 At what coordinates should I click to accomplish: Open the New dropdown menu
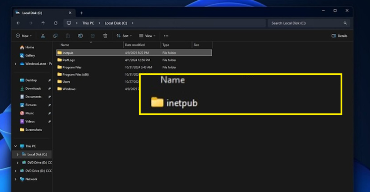point(24,36)
